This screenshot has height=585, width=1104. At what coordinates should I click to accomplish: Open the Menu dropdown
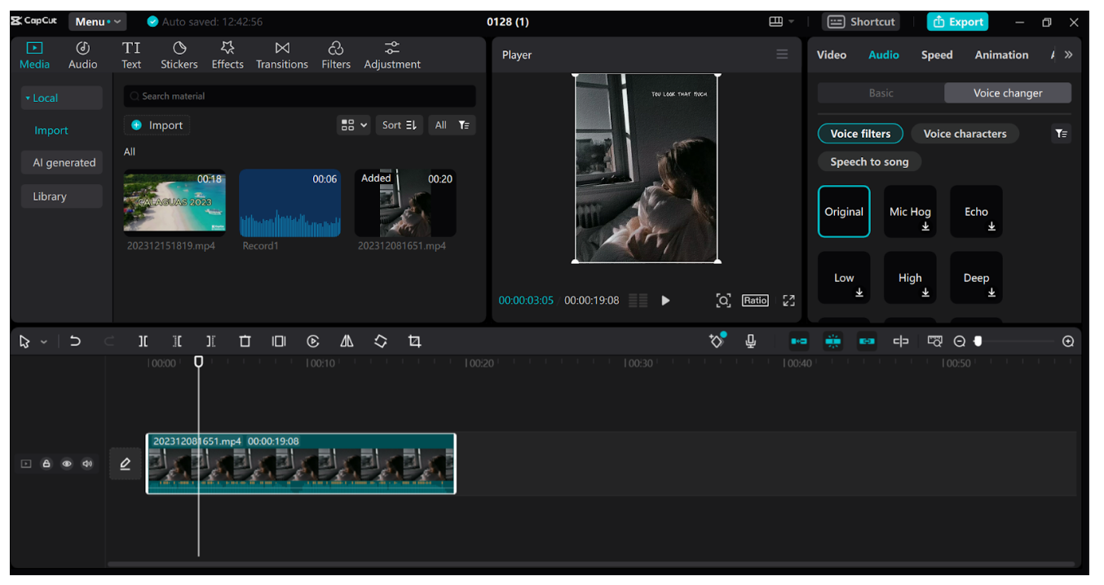97,22
